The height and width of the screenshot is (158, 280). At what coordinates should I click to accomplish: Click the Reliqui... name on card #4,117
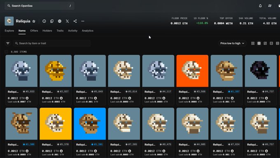tap(150, 92)
